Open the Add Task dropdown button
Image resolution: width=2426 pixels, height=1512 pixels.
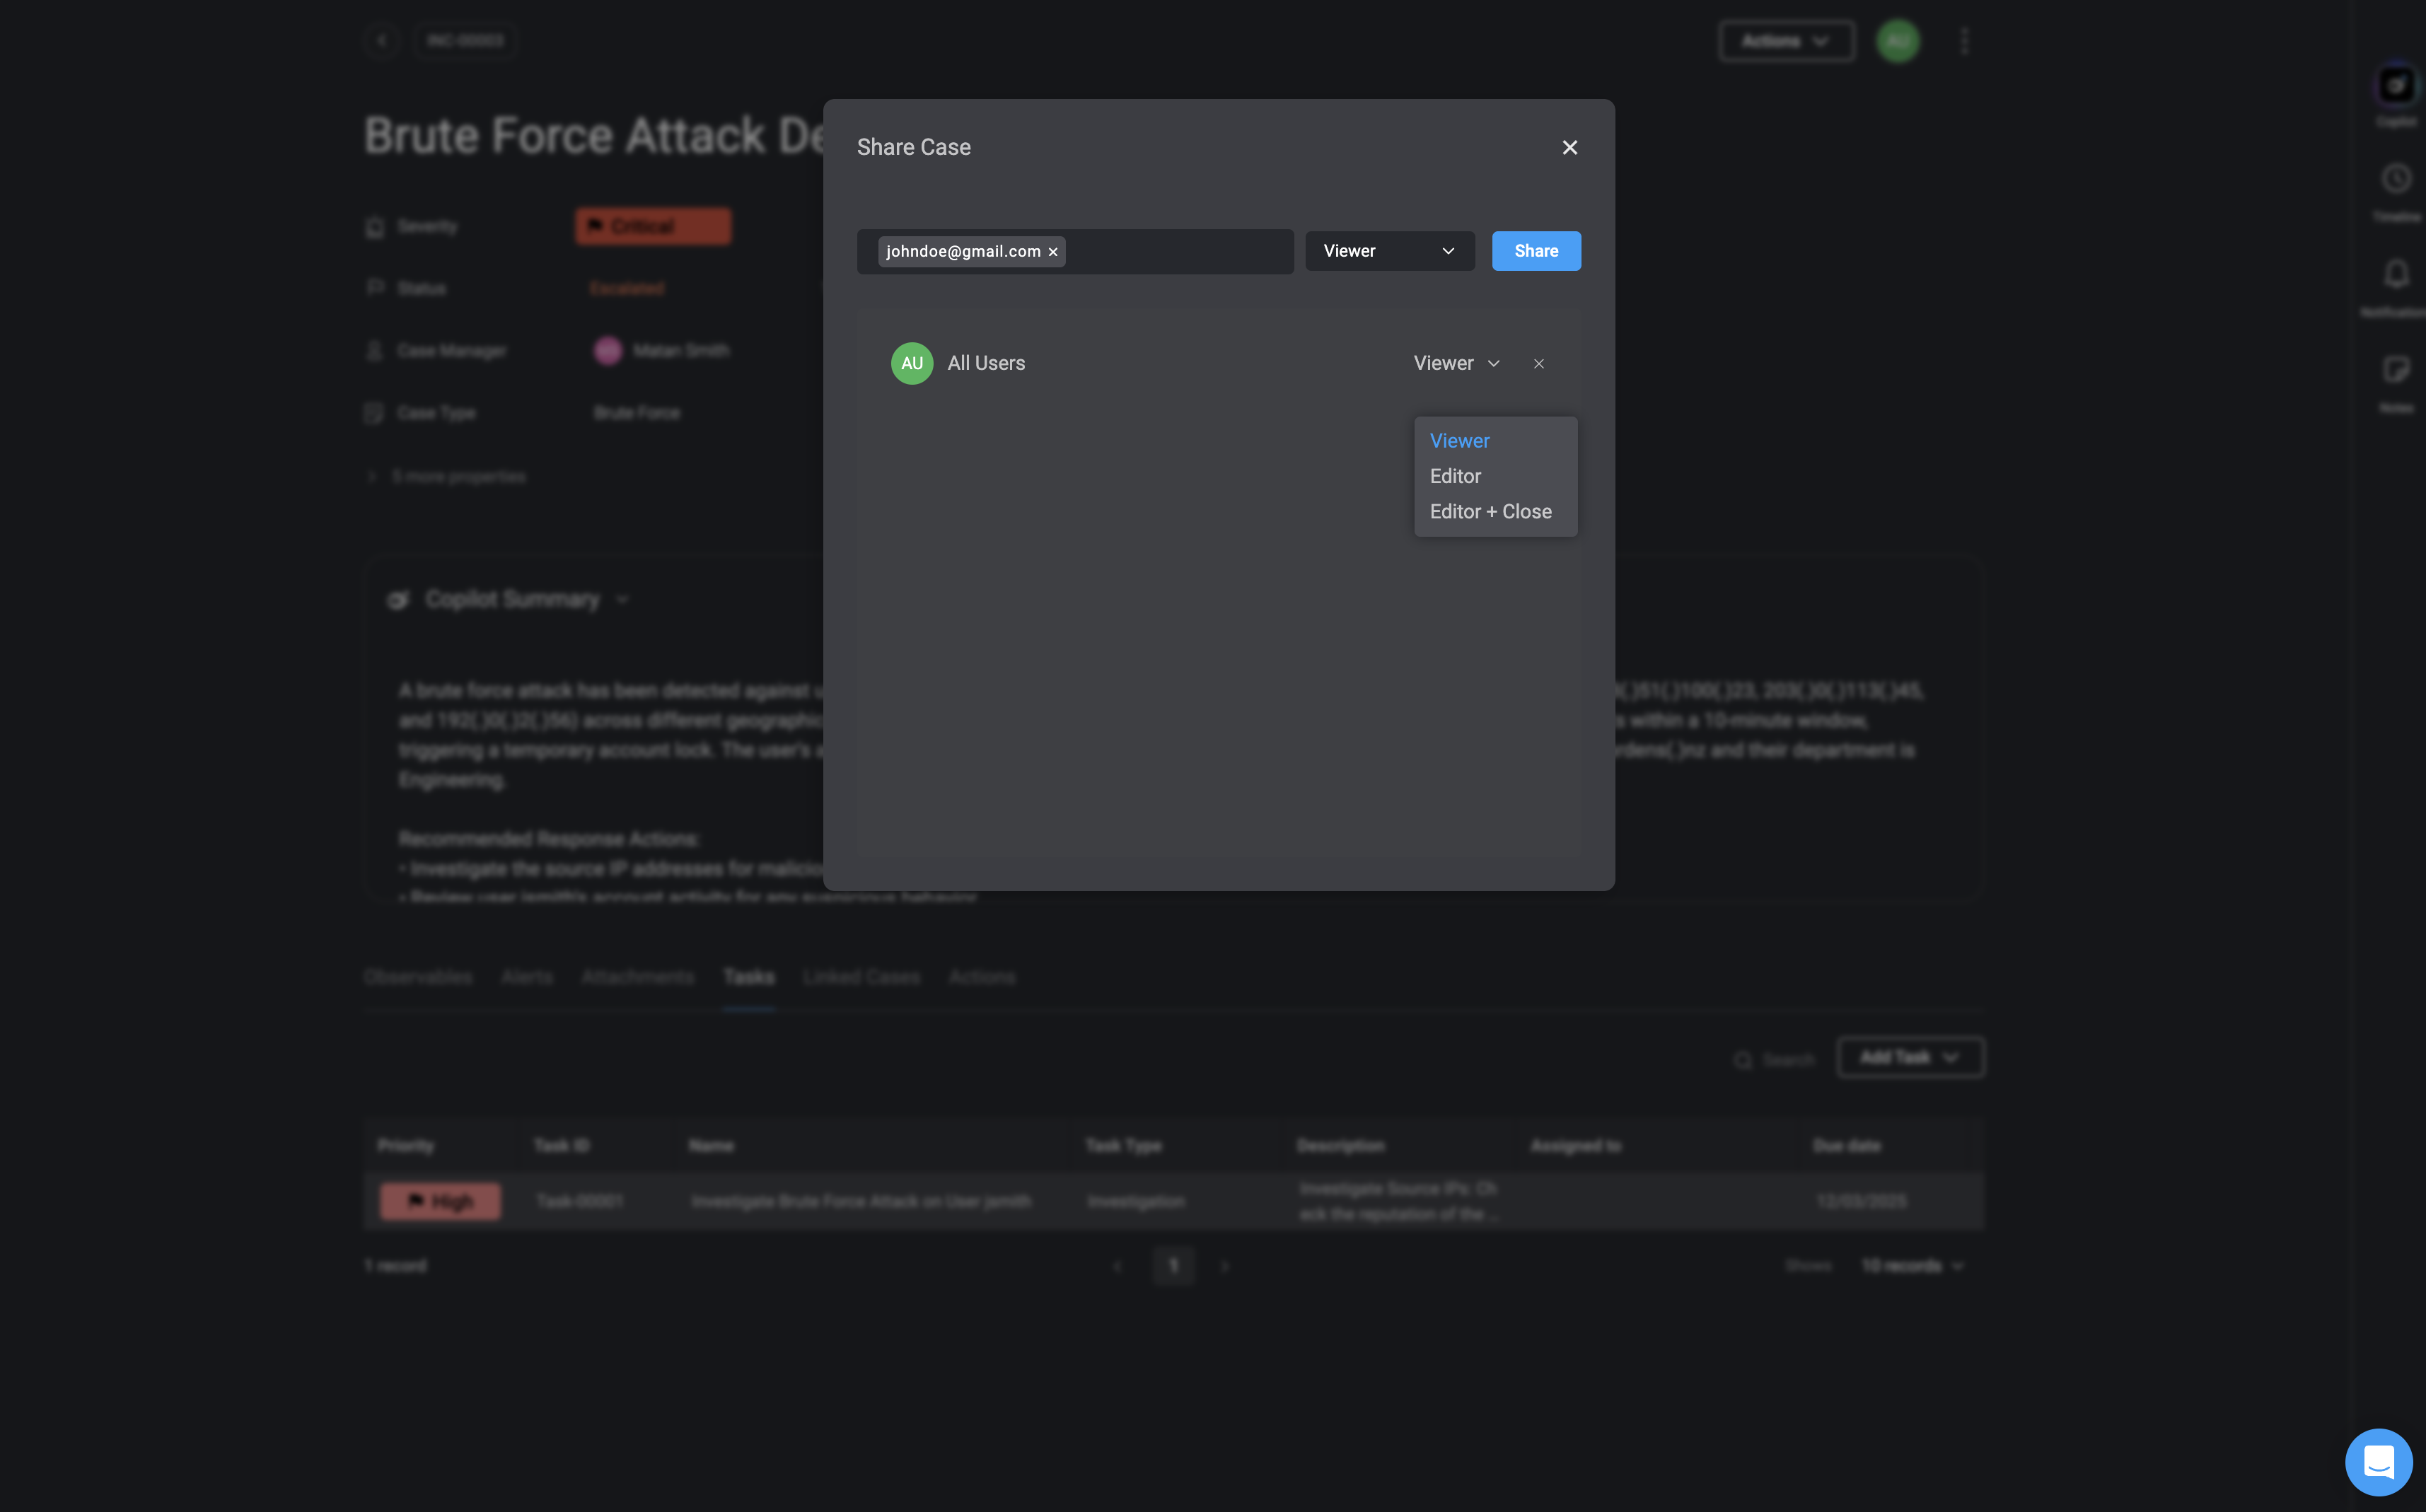1910,1058
